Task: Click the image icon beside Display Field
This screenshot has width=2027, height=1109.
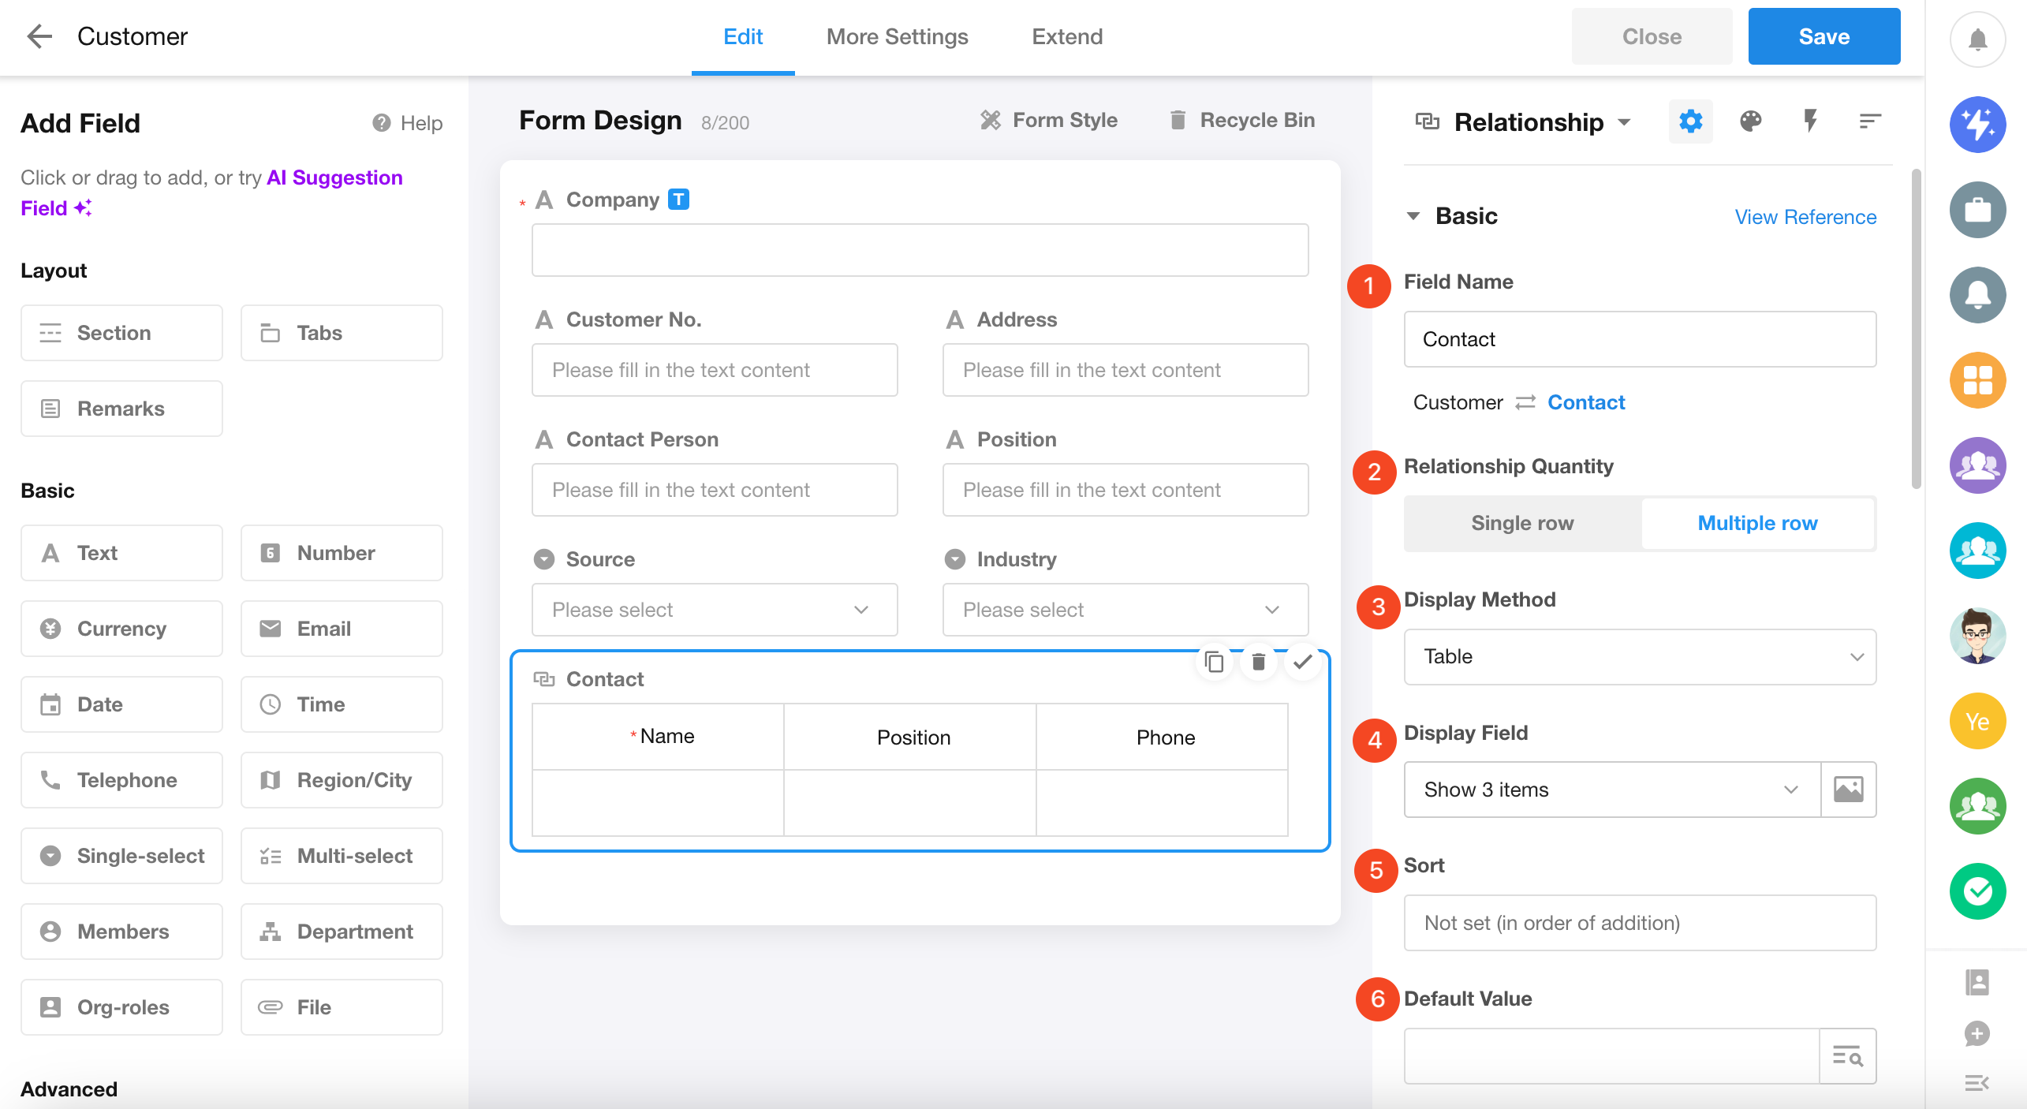Action: coord(1848,790)
